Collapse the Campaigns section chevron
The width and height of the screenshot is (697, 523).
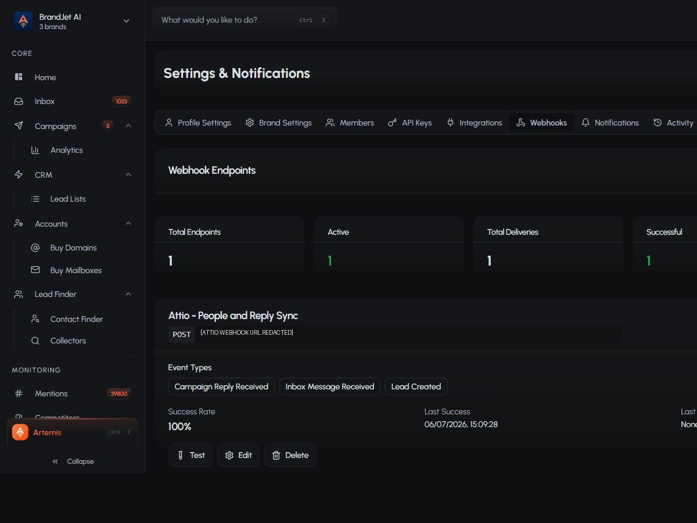[128, 126]
